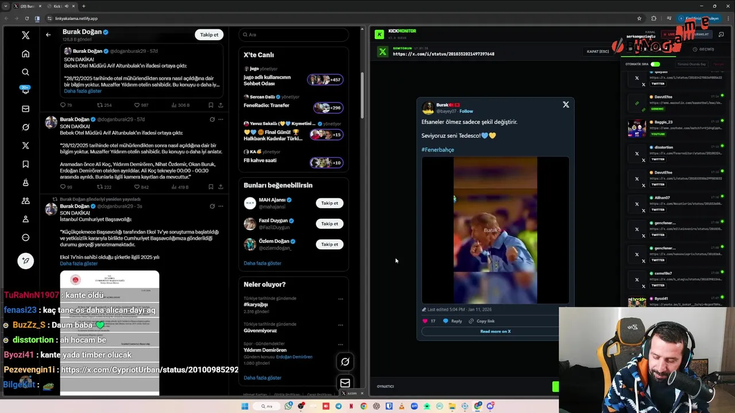Open KickMonitor pop-out window icon
The height and width of the screenshot is (413, 735).
pos(721,34)
